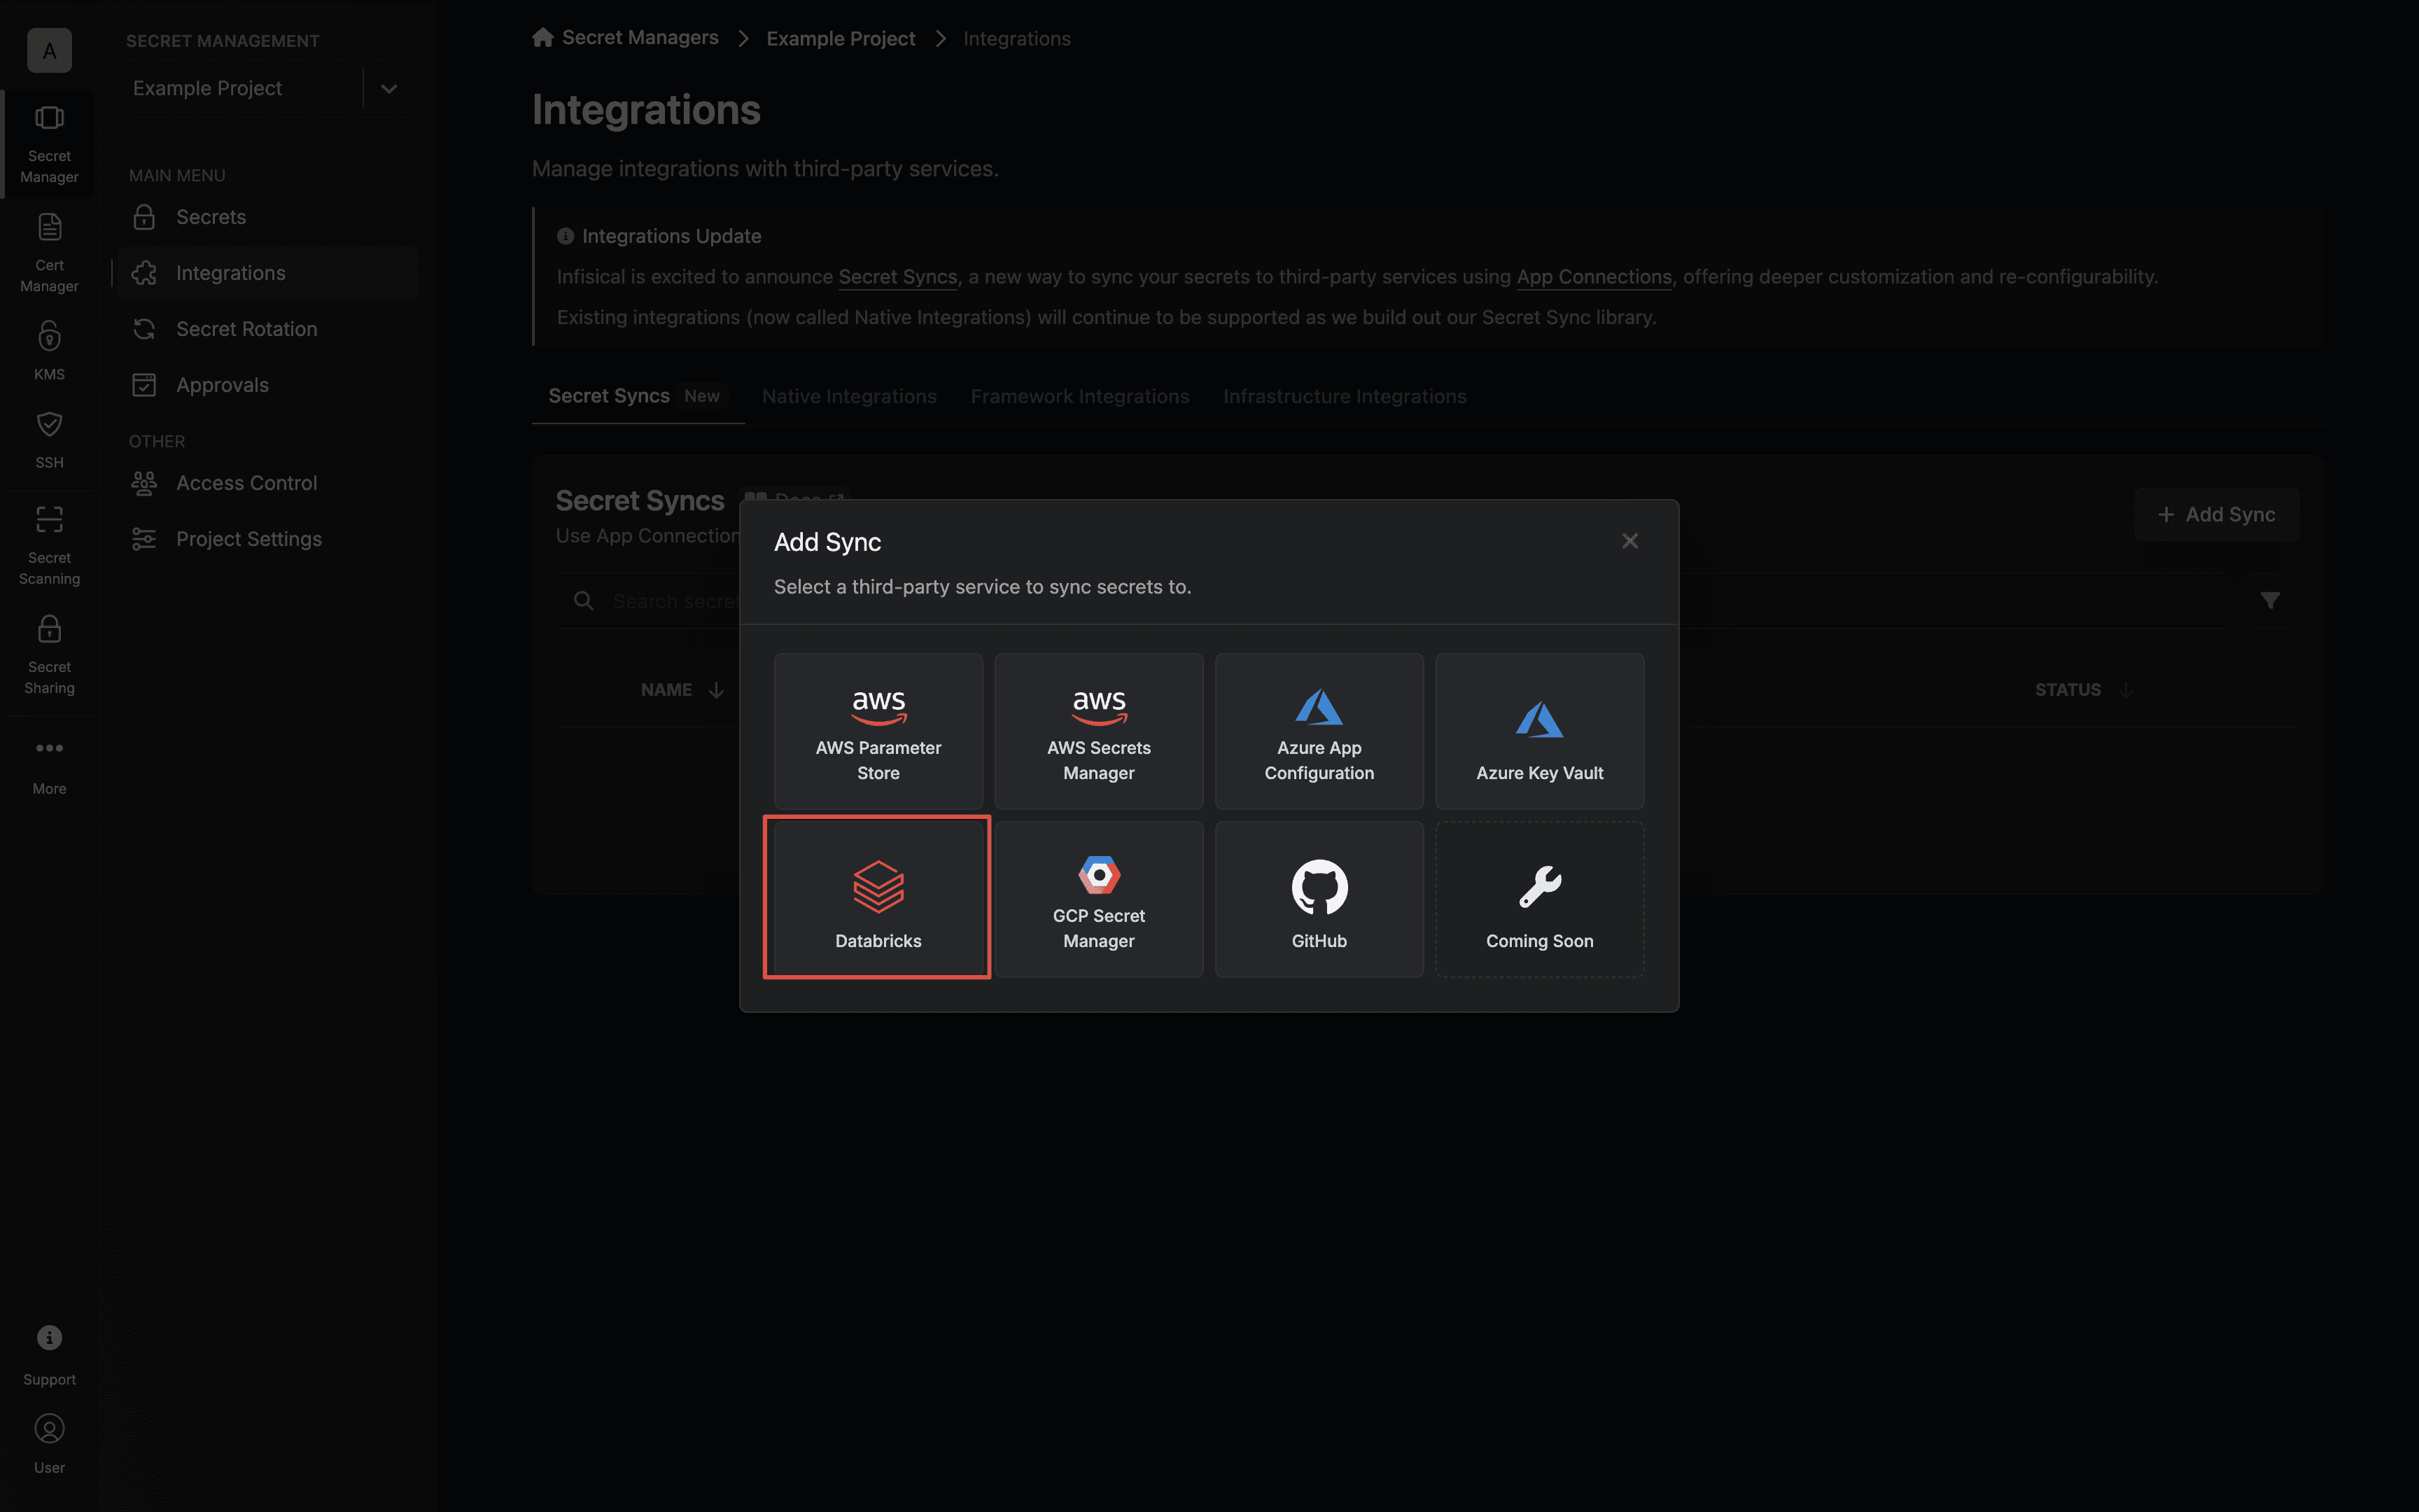The image size is (2419, 1512).
Task: Go to Secrets in the main menu
Action: tap(267, 217)
